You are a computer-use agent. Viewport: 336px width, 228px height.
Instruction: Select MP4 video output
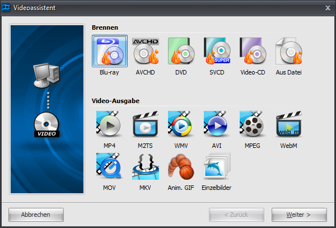(x=110, y=125)
